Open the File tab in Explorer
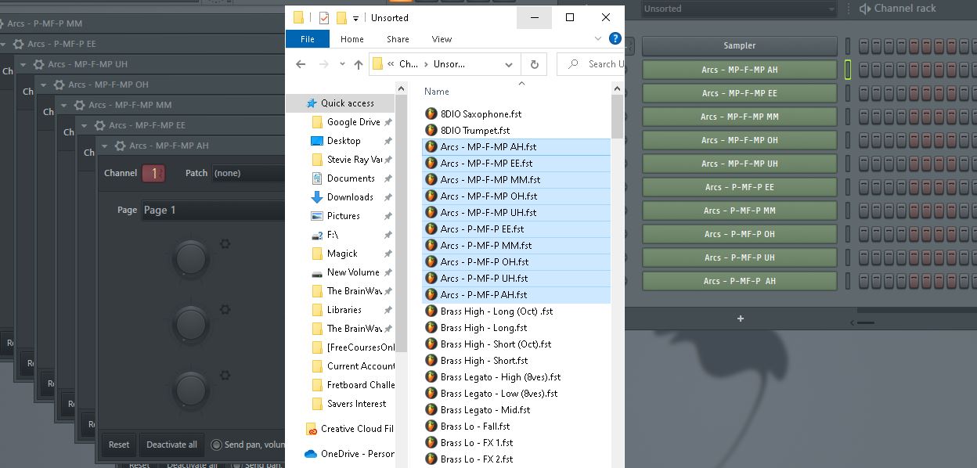This screenshot has width=977, height=468. click(308, 38)
